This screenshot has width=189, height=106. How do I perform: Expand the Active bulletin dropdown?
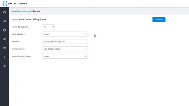(x=65, y=34)
